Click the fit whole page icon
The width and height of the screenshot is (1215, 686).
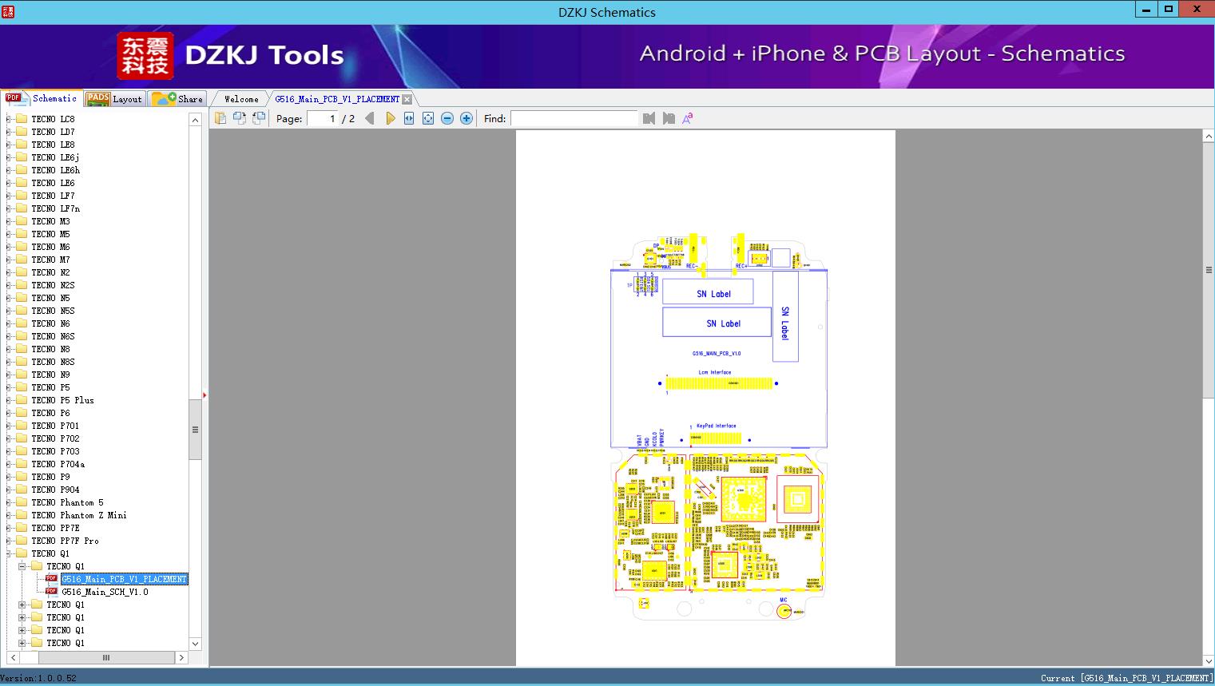428,118
